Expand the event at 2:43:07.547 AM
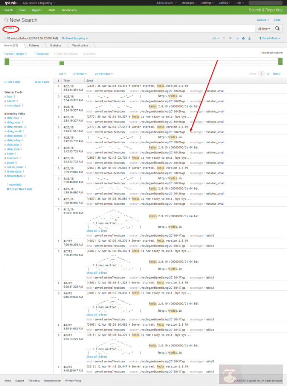This screenshot has width=287, height=386. coord(59,127)
